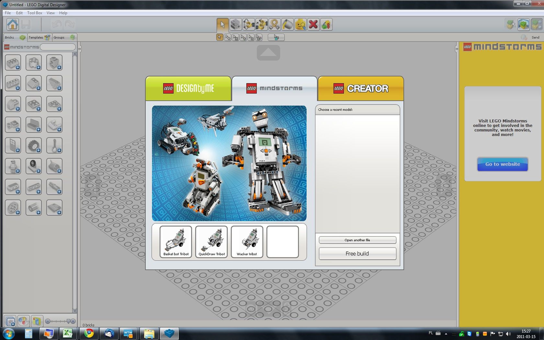The height and width of the screenshot is (340, 544).
Task: Click the invert selection button
Action: click(276, 38)
